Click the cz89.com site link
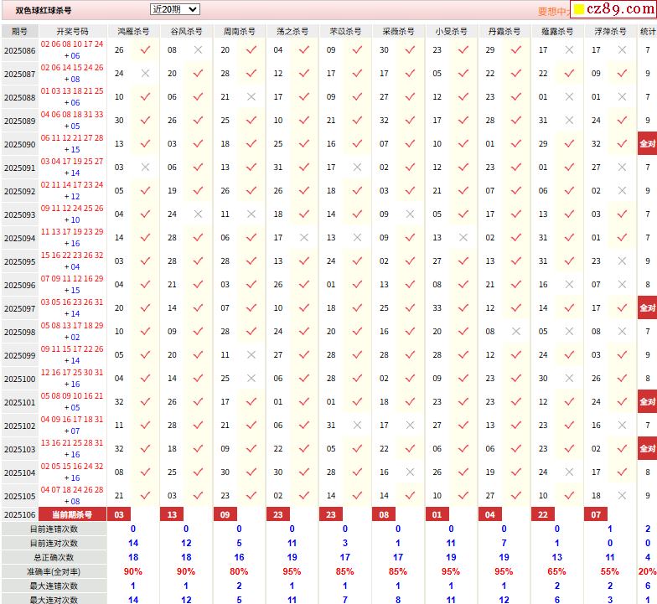Screen dimensions: 657x604 click(620, 10)
